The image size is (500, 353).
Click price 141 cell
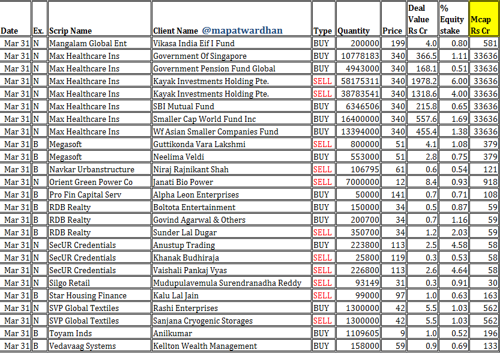click(x=394, y=195)
